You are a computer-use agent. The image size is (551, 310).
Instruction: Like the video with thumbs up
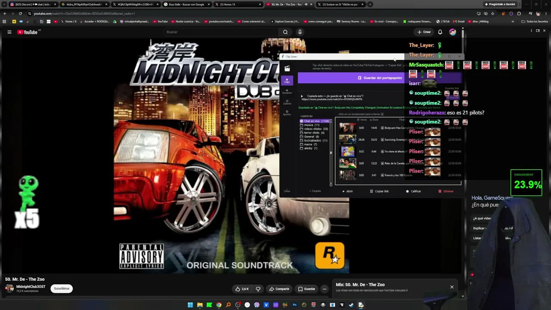pos(242,289)
